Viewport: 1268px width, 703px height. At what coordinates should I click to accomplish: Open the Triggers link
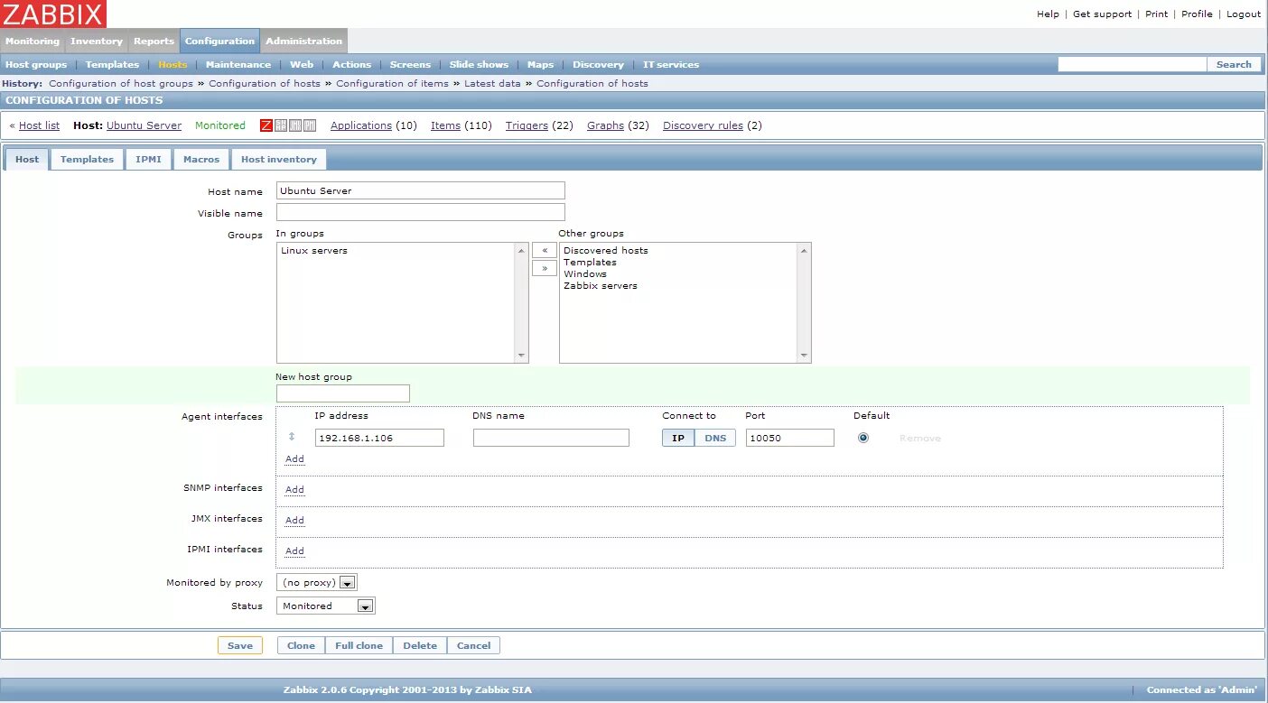point(527,125)
